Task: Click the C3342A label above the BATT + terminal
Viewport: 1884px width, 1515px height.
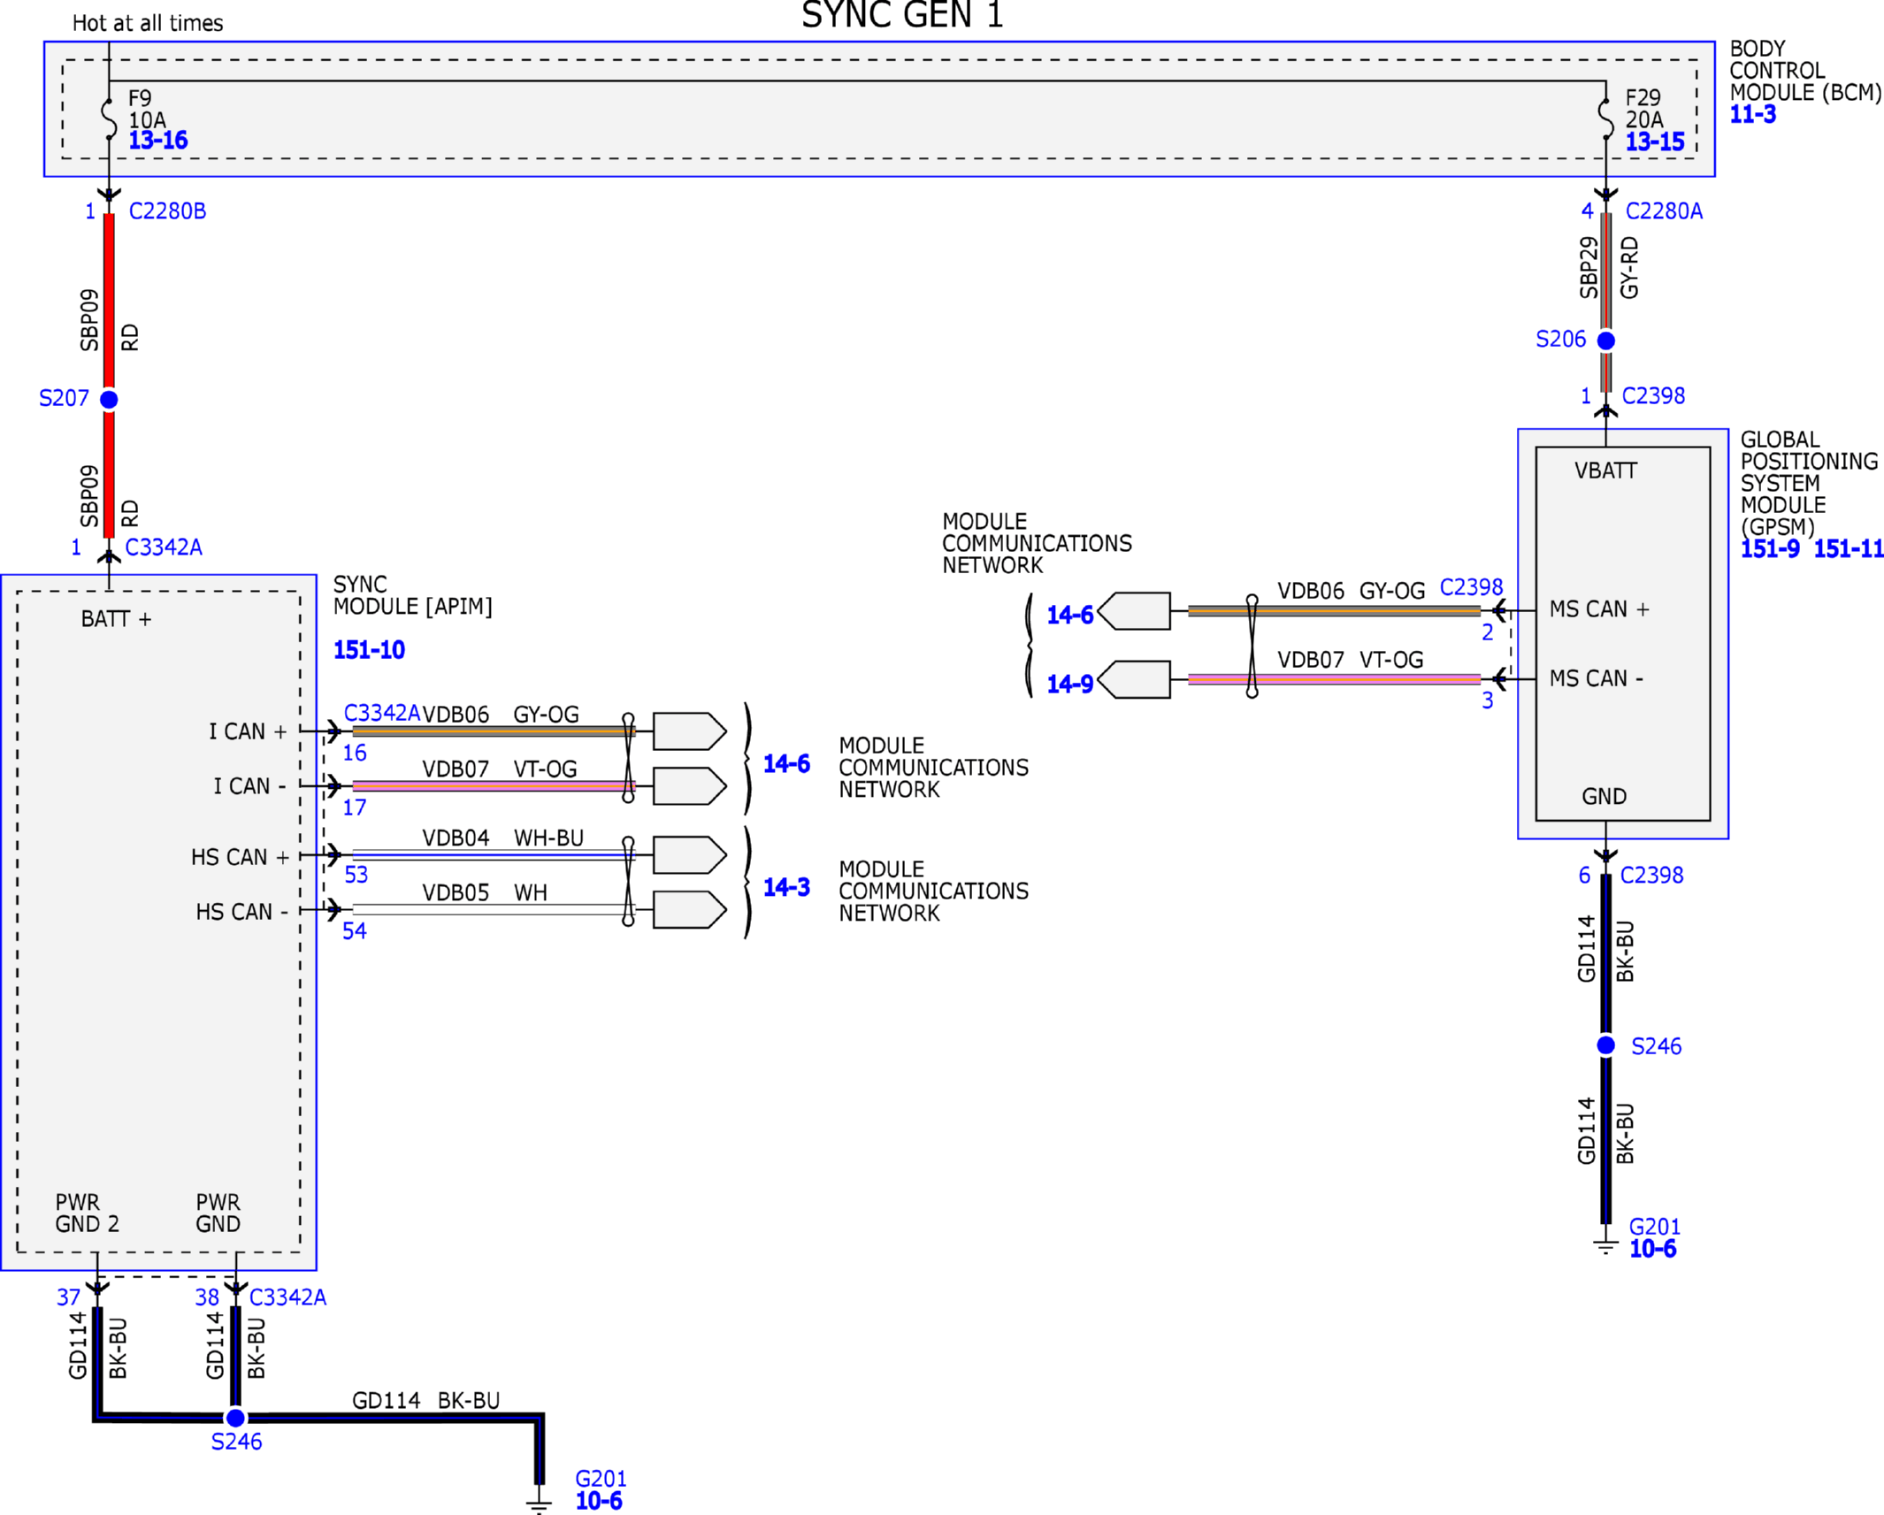Action: pyautogui.click(x=164, y=547)
